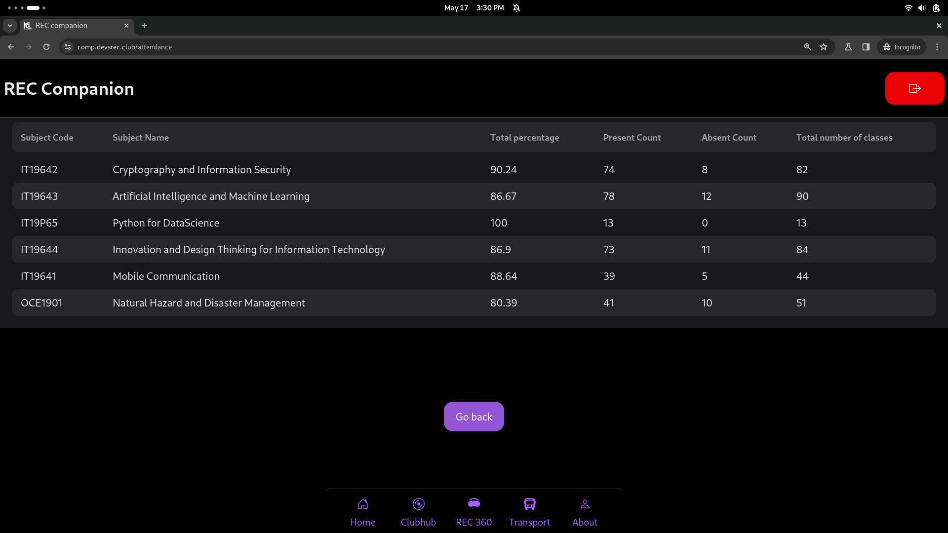Click the Go back button

coord(474,417)
